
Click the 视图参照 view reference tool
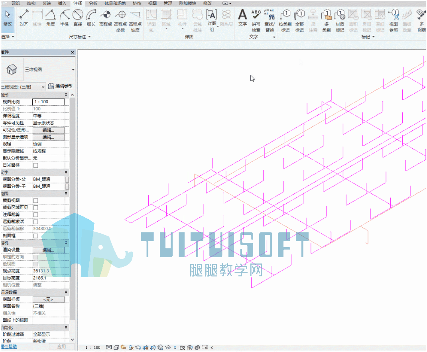(x=394, y=21)
